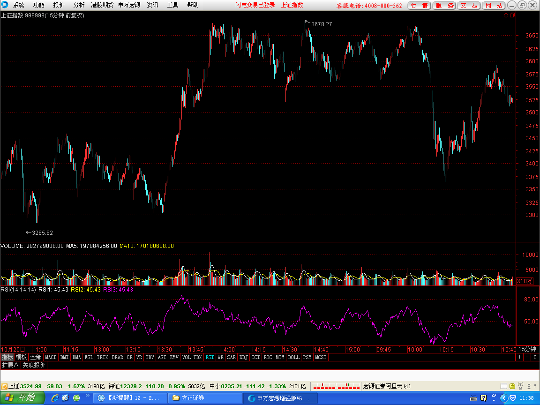The height and width of the screenshot is (405, 540).
Task: Open the 资讯 menu
Action: pos(152,5)
